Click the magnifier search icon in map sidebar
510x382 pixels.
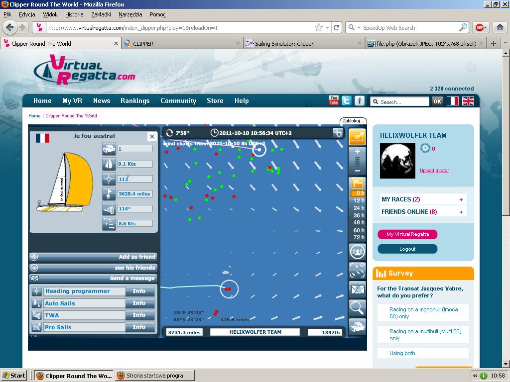pyautogui.click(x=357, y=307)
